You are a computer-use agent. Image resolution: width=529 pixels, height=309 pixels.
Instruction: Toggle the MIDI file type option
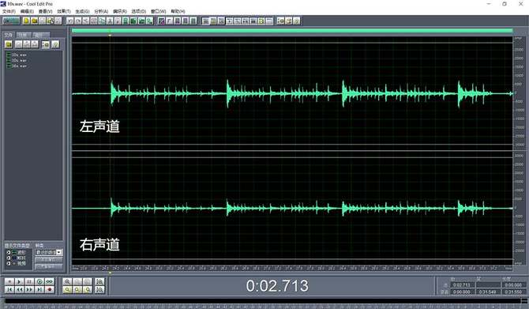click(x=9, y=258)
